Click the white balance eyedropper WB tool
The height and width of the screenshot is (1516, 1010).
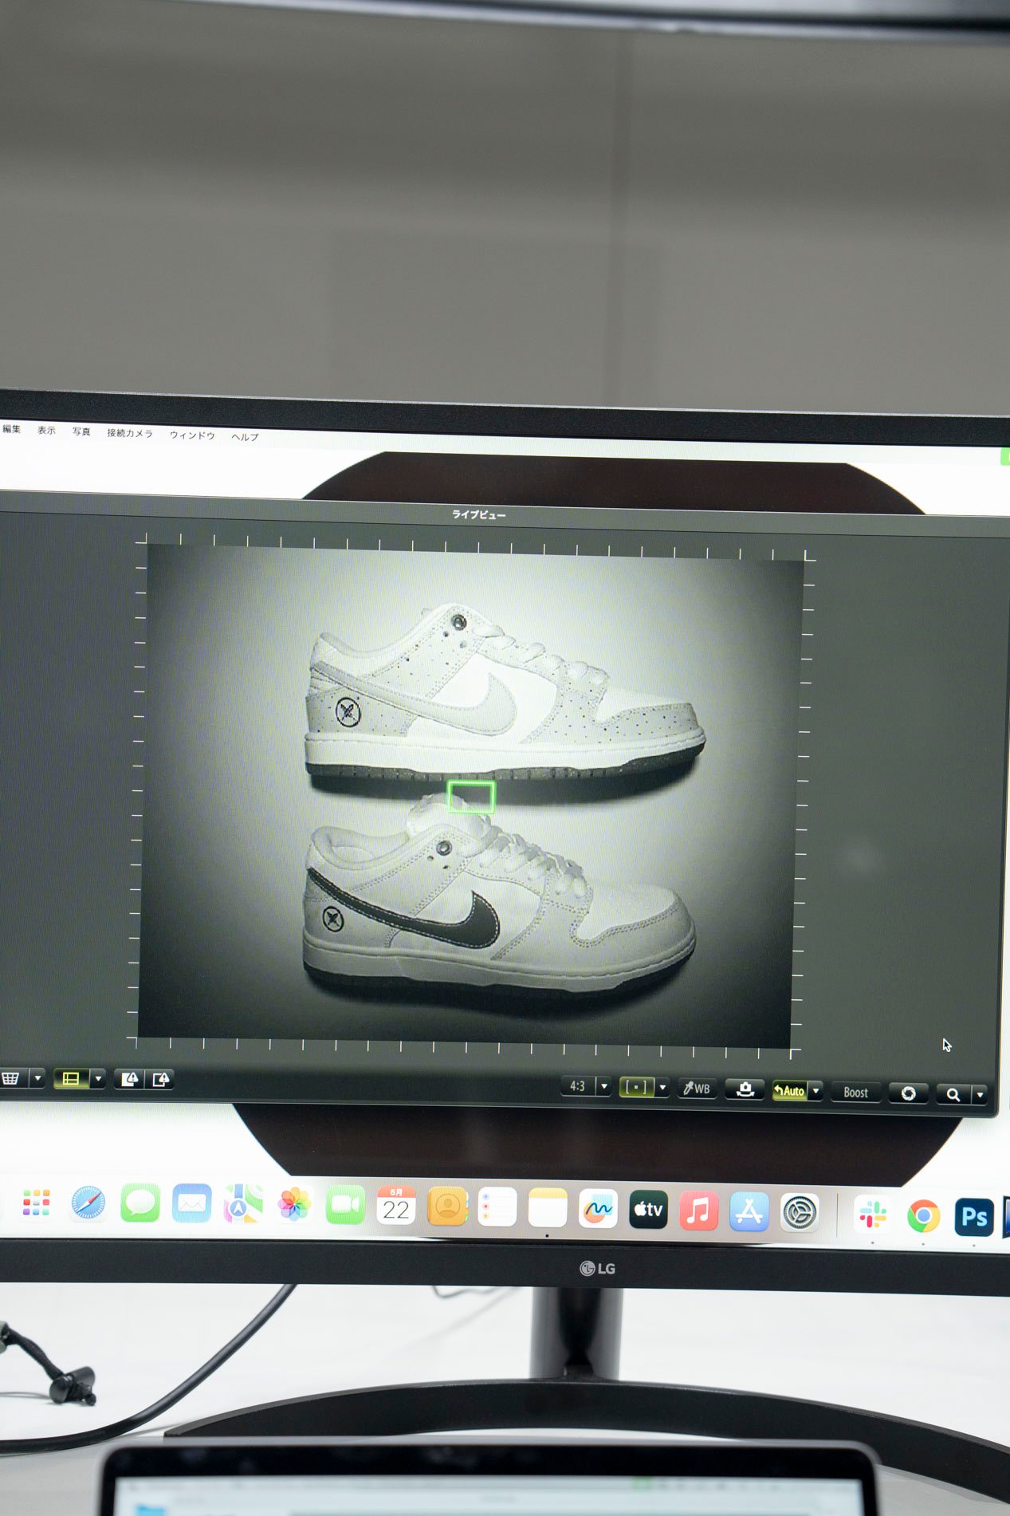(x=697, y=1088)
